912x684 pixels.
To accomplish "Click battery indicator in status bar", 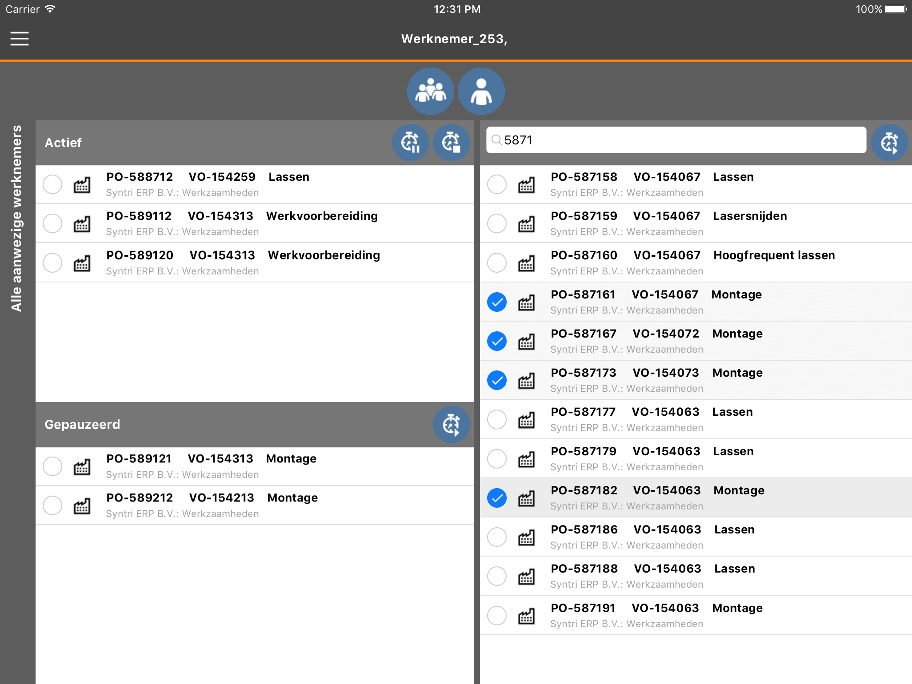I will pyautogui.click(x=896, y=9).
